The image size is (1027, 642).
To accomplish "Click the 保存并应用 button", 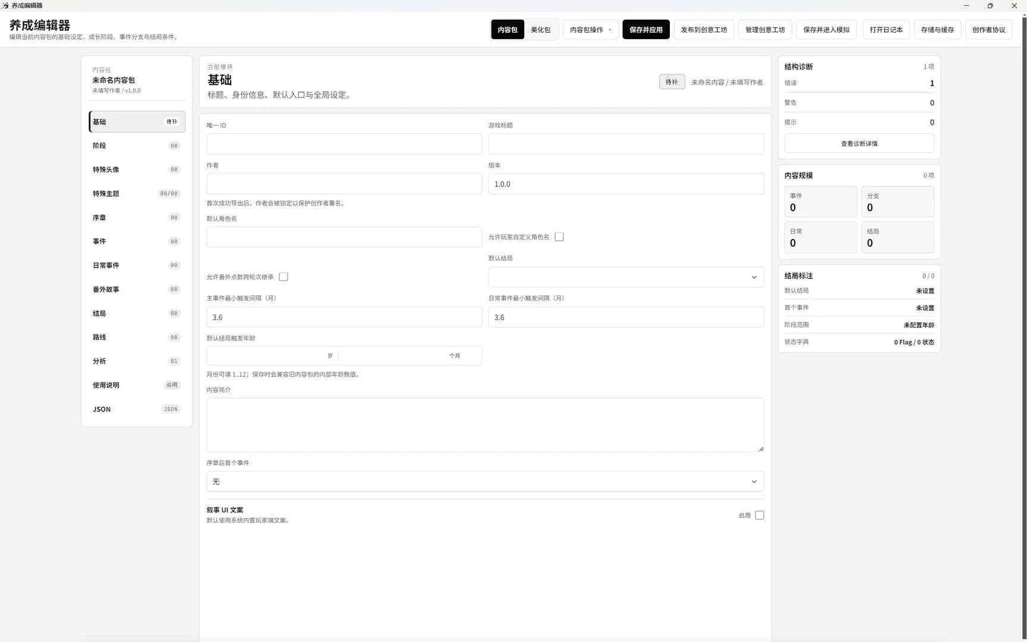I will pos(645,30).
